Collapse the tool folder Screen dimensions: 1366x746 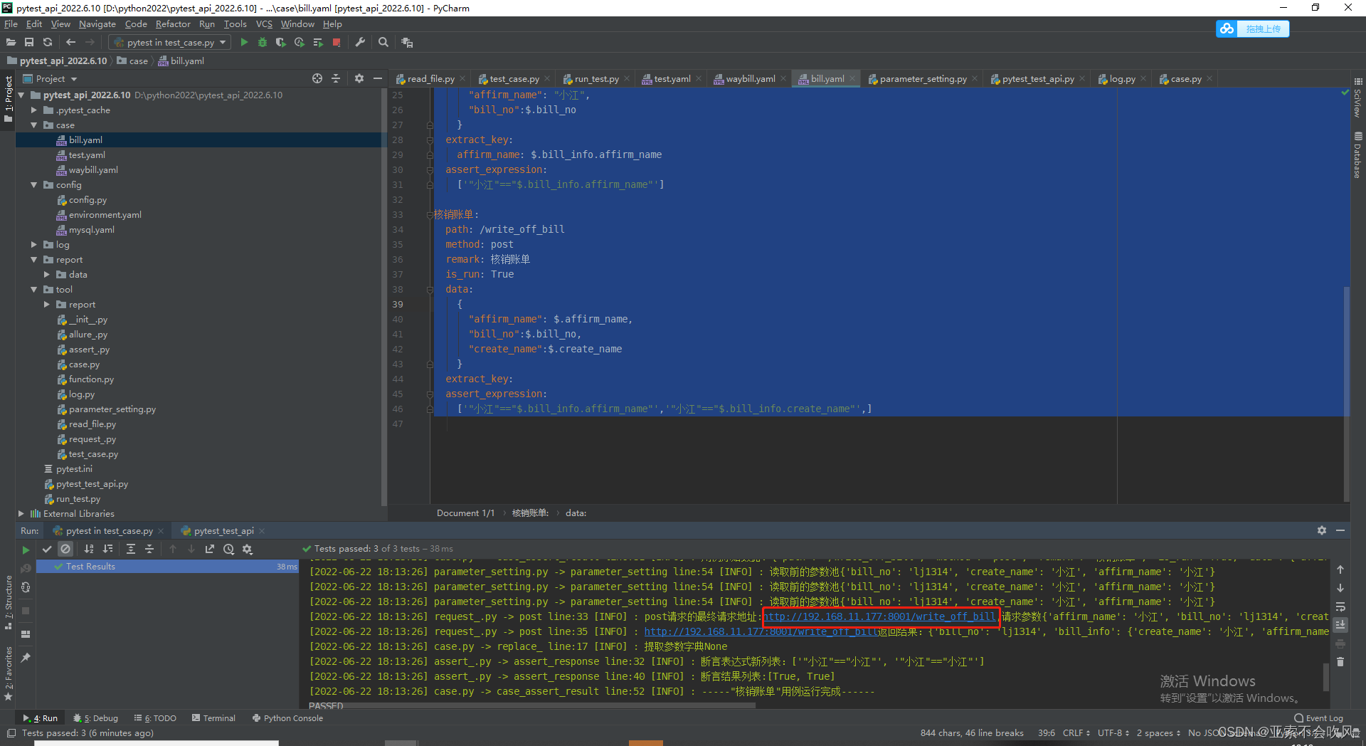point(33,290)
